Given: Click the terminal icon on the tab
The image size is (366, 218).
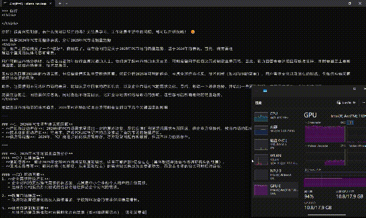Looking at the screenshot, I should (x=5, y=3).
